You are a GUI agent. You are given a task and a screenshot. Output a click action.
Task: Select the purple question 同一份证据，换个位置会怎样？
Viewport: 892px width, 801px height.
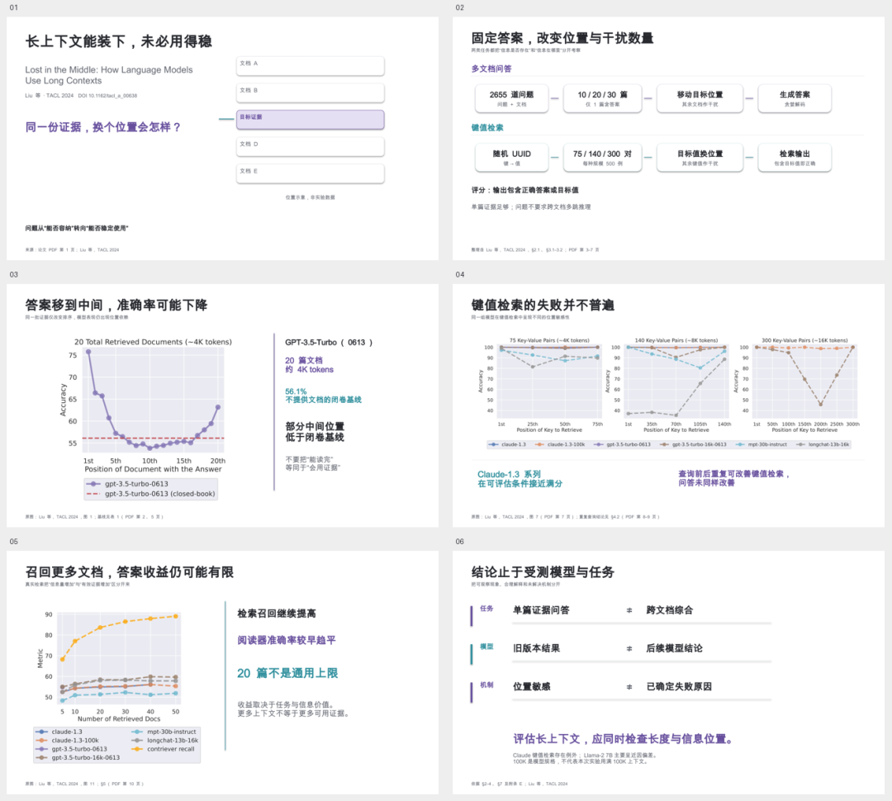pos(103,127)
